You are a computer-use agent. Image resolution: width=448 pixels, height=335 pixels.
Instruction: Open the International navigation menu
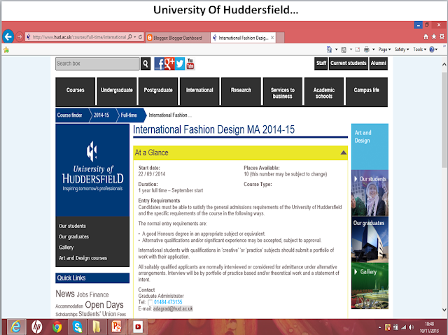199,92
